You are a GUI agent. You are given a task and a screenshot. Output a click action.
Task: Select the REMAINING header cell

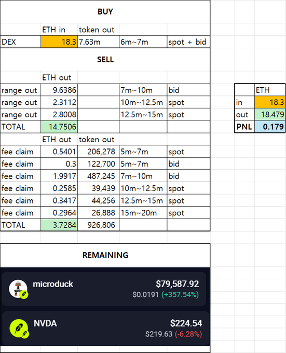tap(105, 255)
